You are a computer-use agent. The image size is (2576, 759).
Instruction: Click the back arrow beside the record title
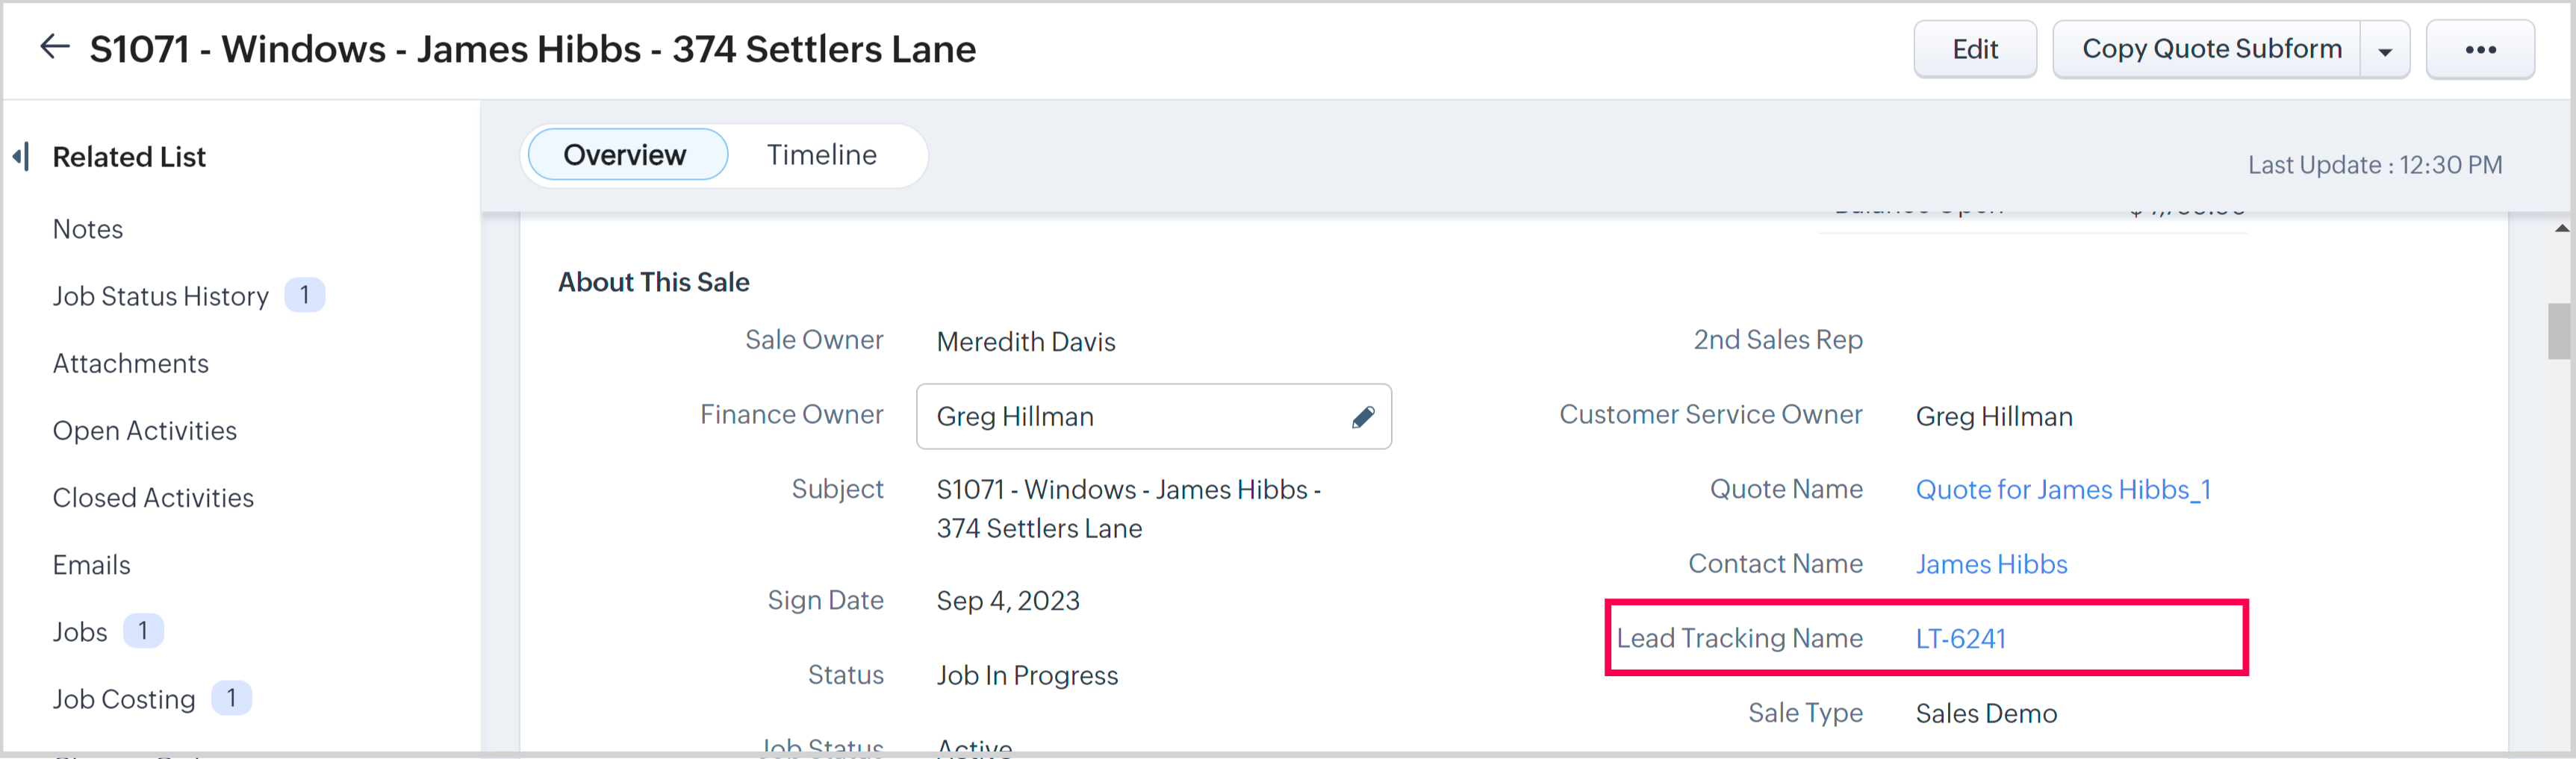(x=54, y=47)
